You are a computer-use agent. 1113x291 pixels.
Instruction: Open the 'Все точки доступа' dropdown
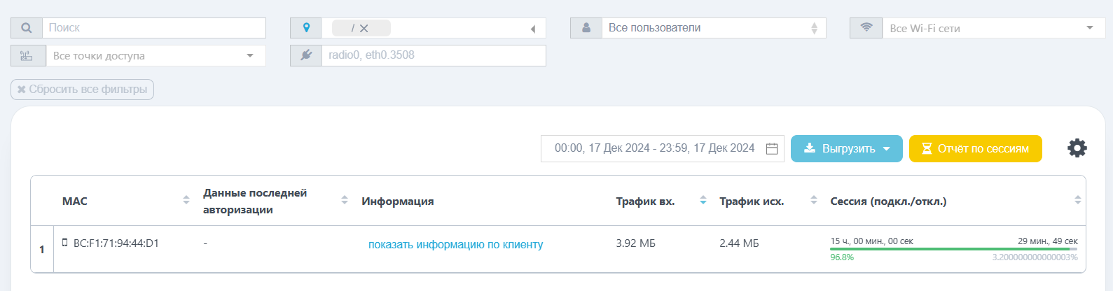250,55
